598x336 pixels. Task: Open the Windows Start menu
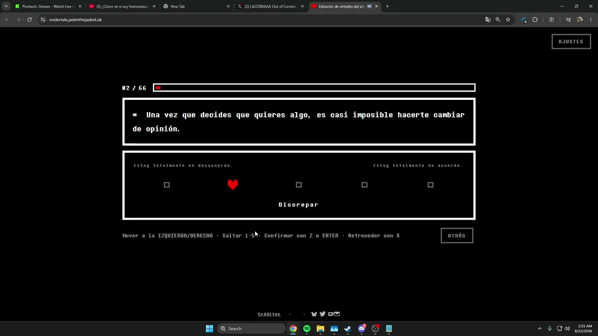(x=209, y=329)
